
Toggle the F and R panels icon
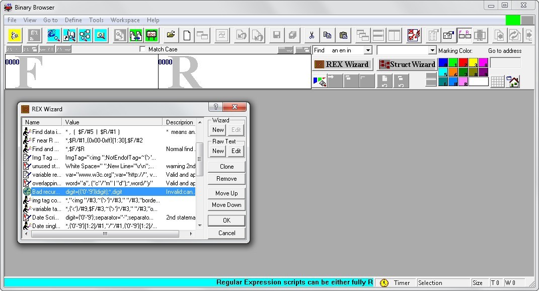pyautogui.click(x=465, y=35)
